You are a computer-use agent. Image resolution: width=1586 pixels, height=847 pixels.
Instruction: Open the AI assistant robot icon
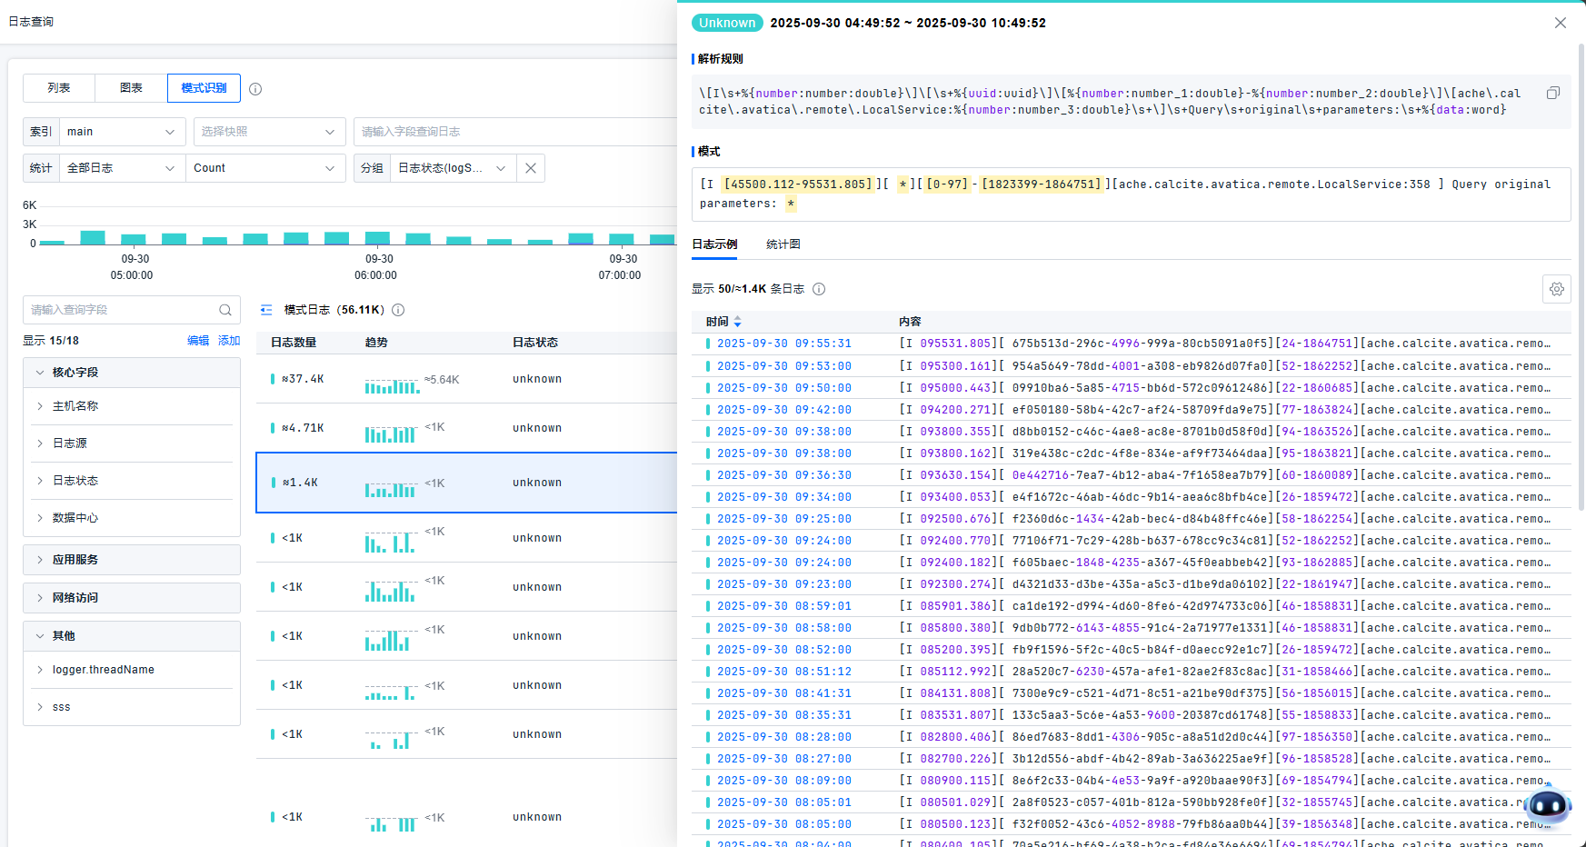pos(1547,804)
